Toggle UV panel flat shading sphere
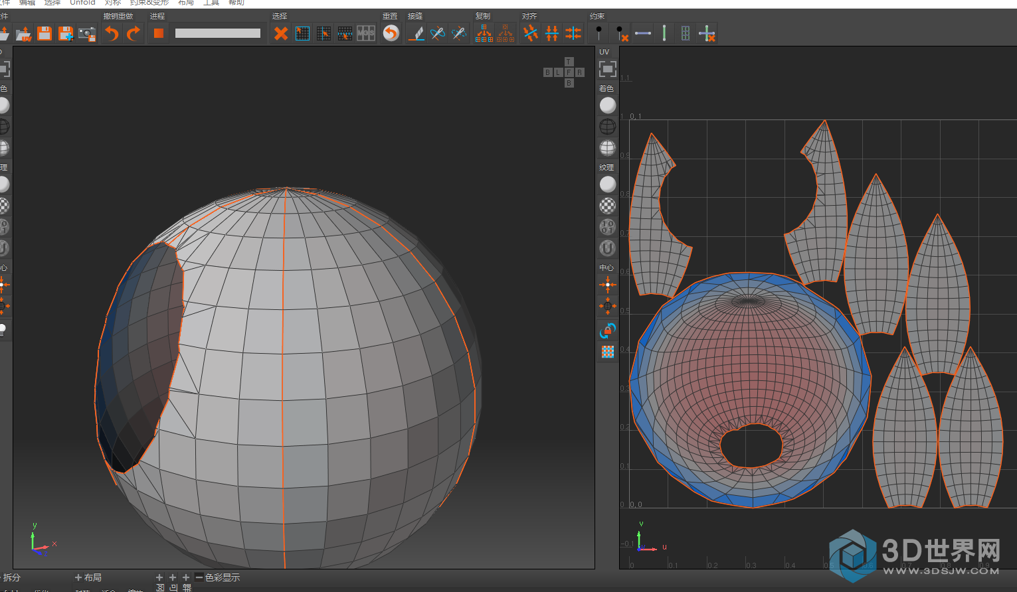1017x592 pixels. click(x=607, y=106)
